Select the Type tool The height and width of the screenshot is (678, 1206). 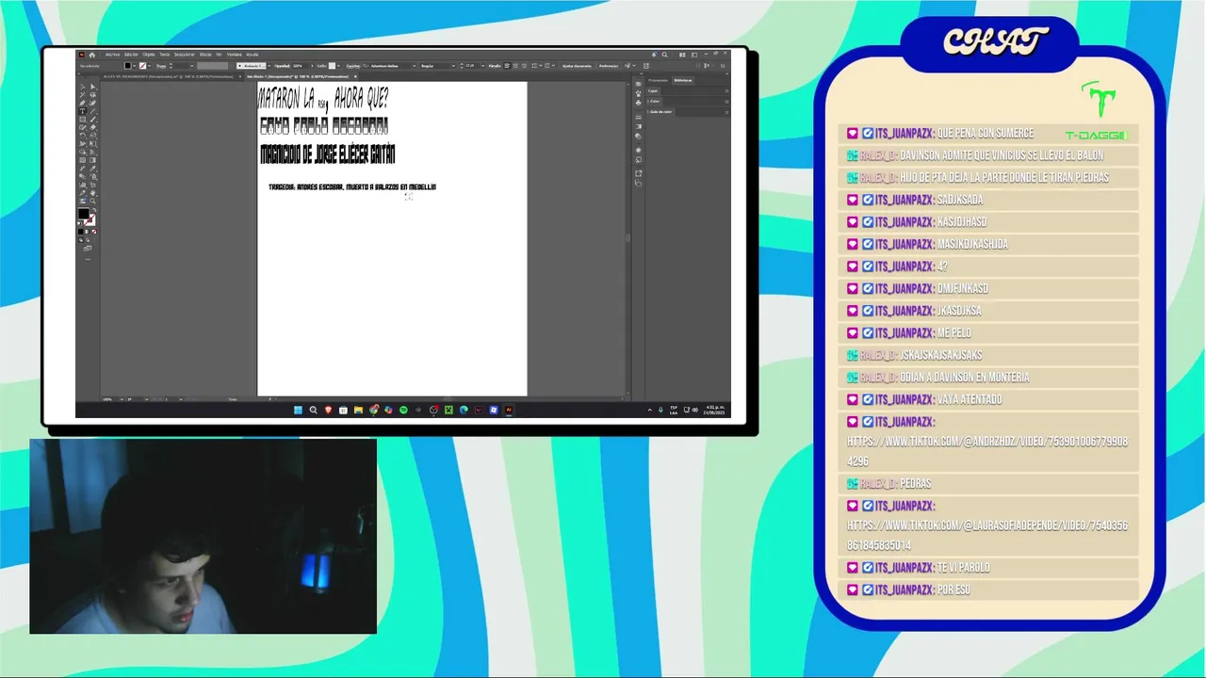(x=83, y=111)
